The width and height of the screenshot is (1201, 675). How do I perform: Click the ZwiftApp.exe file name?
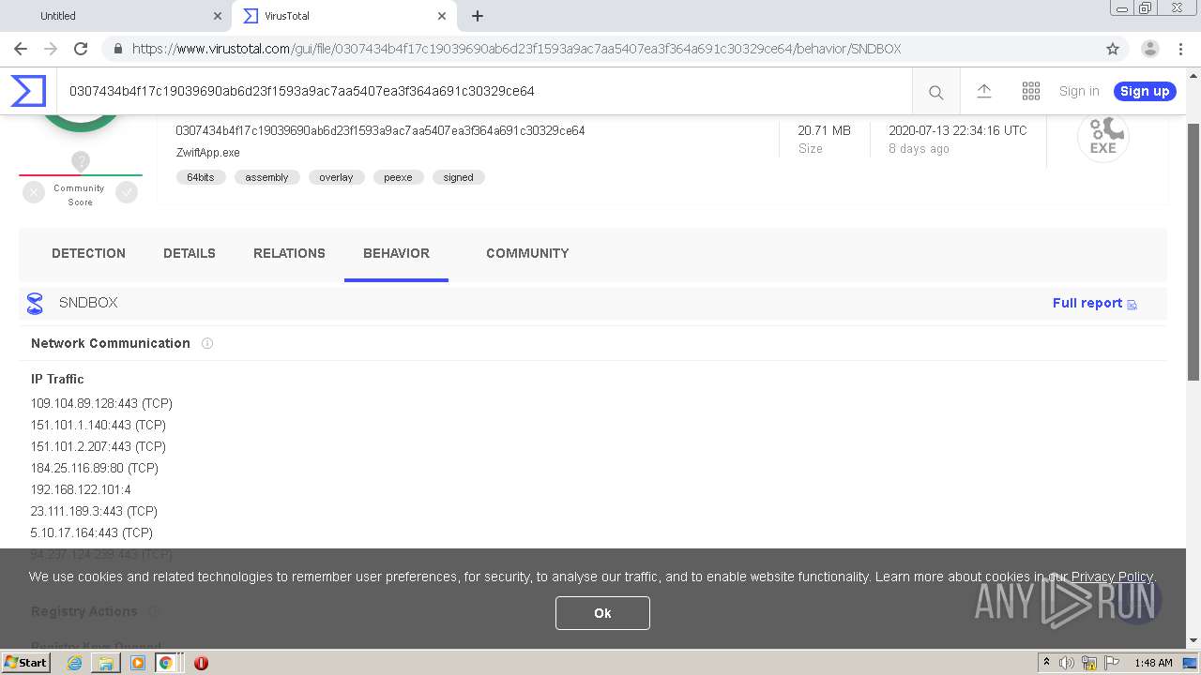tap(207, 153)
